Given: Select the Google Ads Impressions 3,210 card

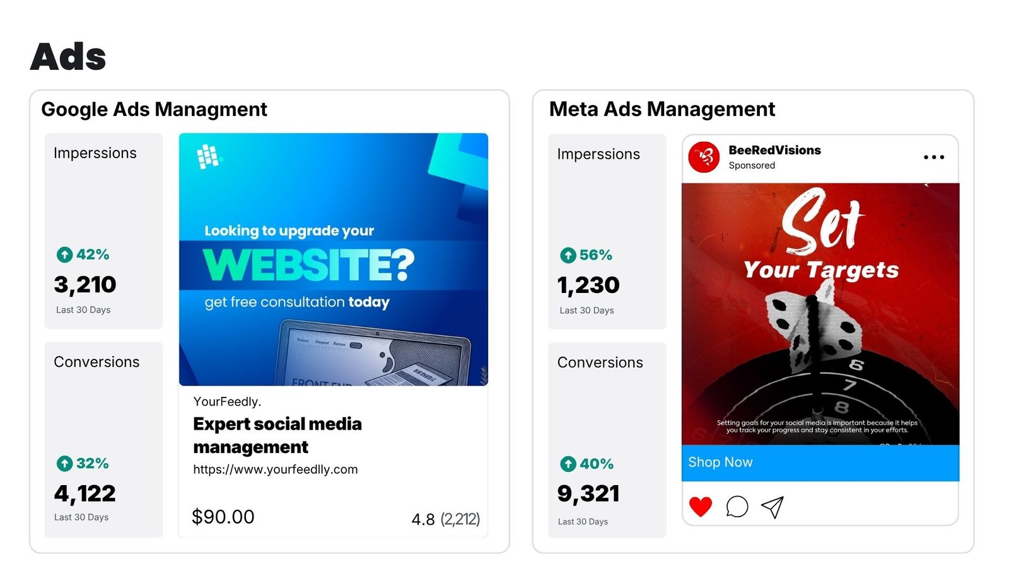Looking at the screenshot, I should [x=103, y=231].
